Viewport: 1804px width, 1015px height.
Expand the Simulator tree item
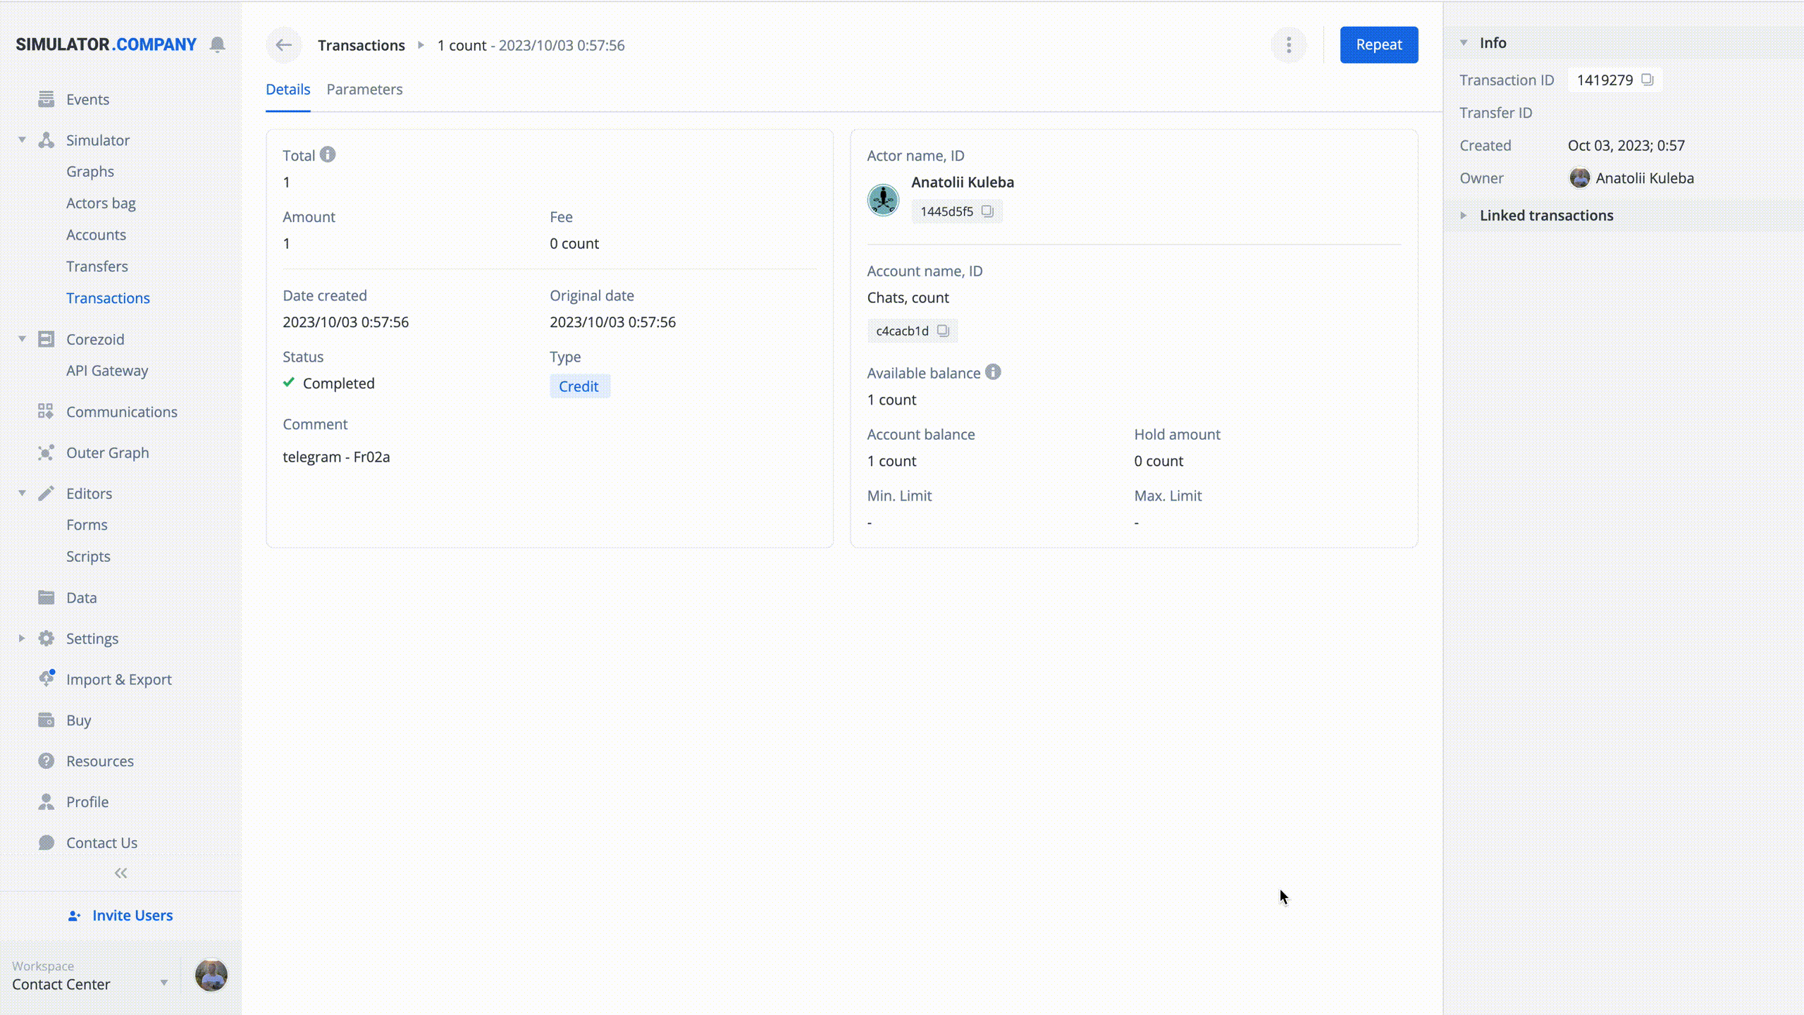tap(23, 140)
